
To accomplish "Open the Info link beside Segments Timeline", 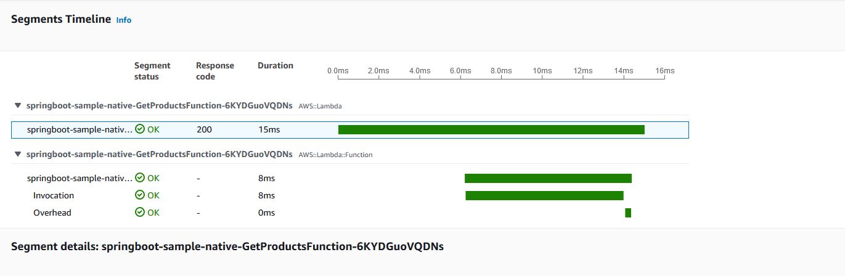I will tap(123, 20).
